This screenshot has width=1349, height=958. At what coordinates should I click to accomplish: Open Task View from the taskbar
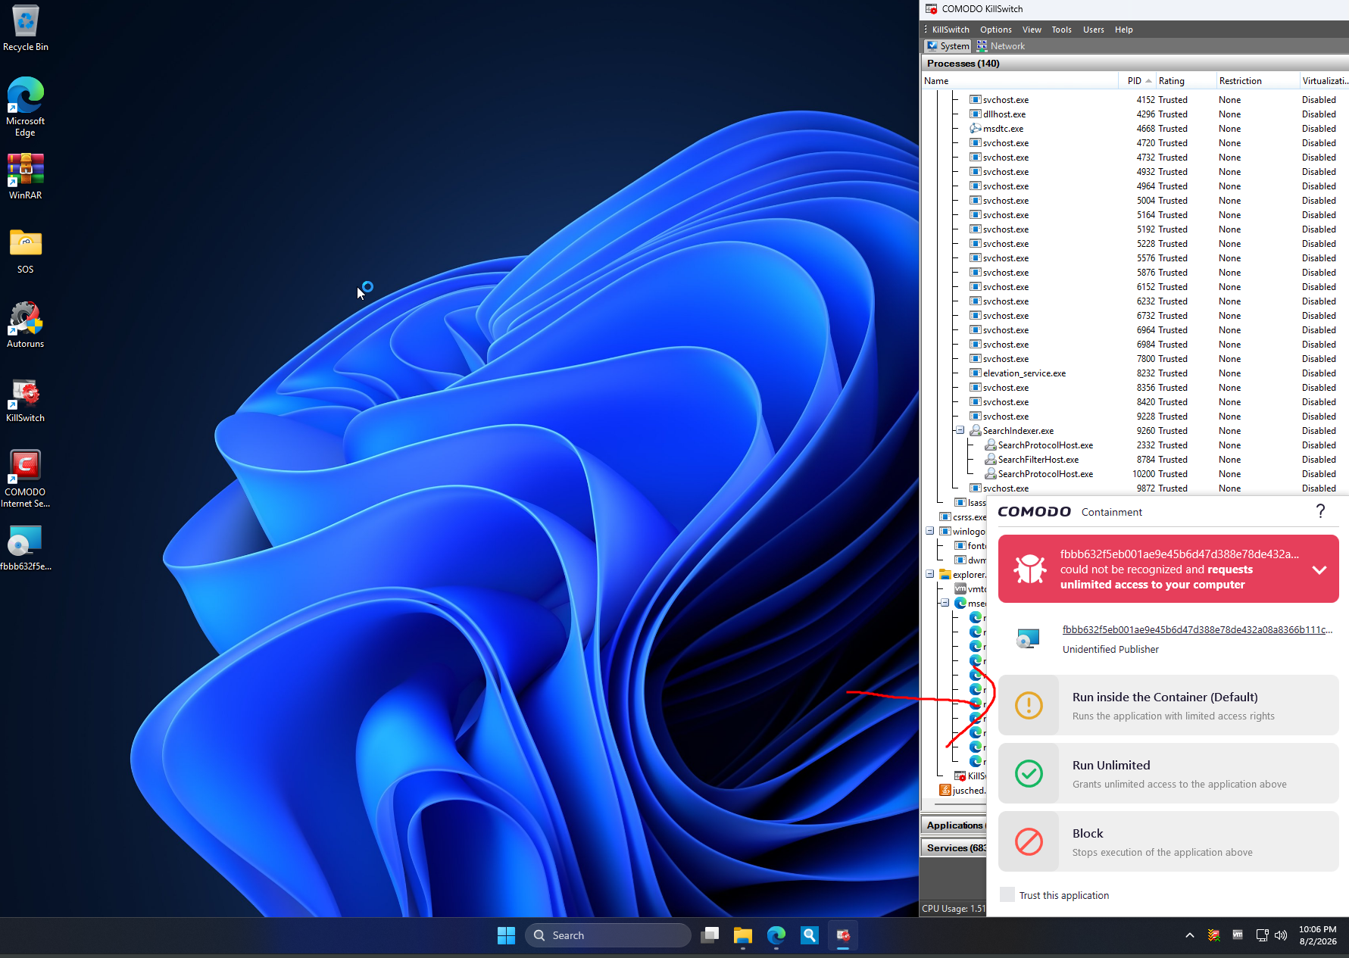[710, 935]
